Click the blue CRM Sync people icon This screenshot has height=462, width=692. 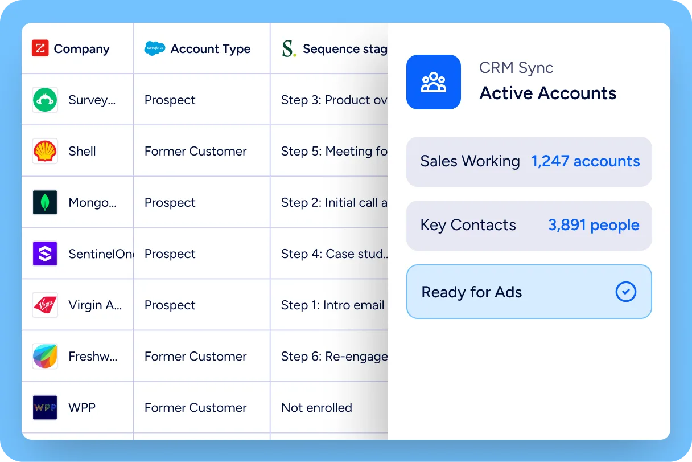coord(434,82)
